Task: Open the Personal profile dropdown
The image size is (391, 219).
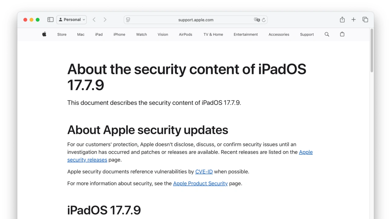Action: (x=71, y=20)
